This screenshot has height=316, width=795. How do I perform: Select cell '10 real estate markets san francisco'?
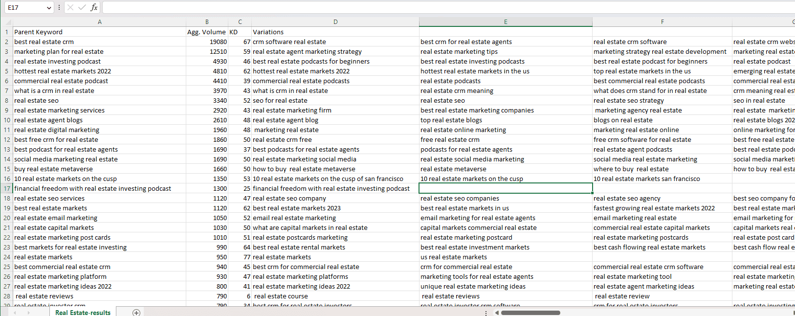coord(662,179)
